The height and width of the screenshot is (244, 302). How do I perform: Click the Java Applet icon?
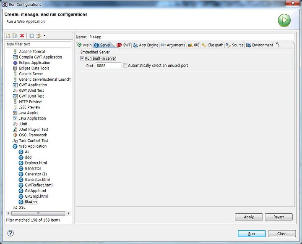pos(15,113)
